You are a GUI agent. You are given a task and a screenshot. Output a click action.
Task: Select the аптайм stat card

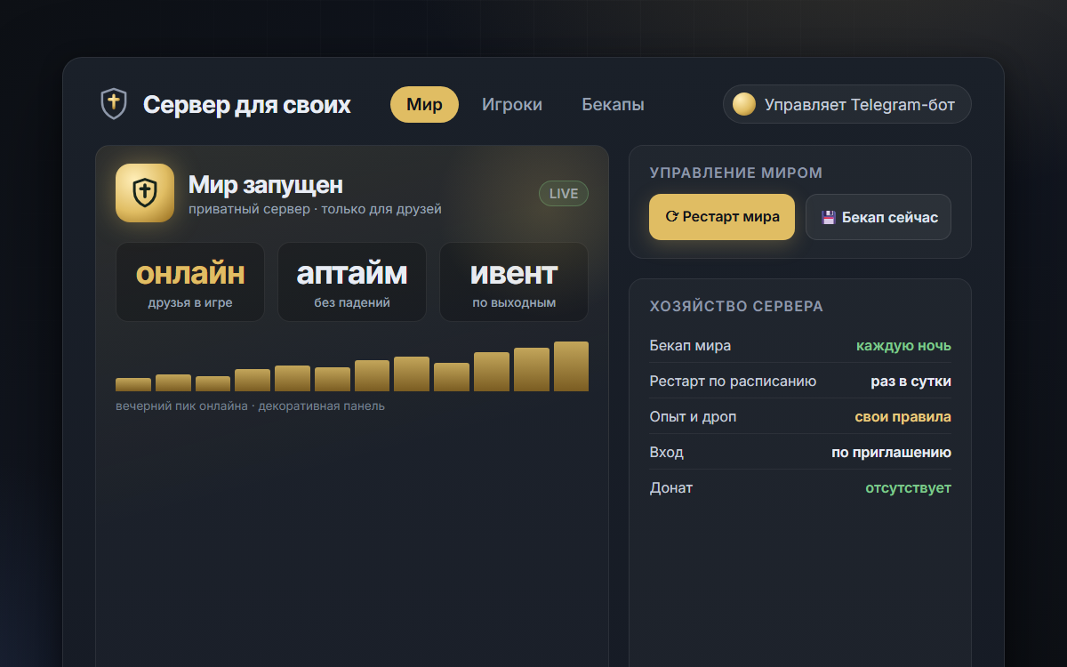[x=352, y=282]
